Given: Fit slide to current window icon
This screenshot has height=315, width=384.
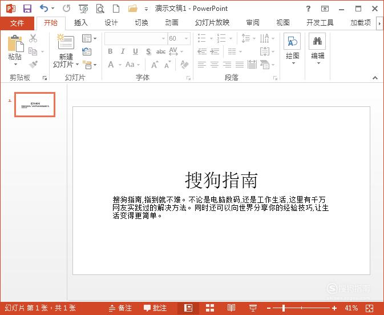Looking at the screenshot, I should click(x=369, y=308).
